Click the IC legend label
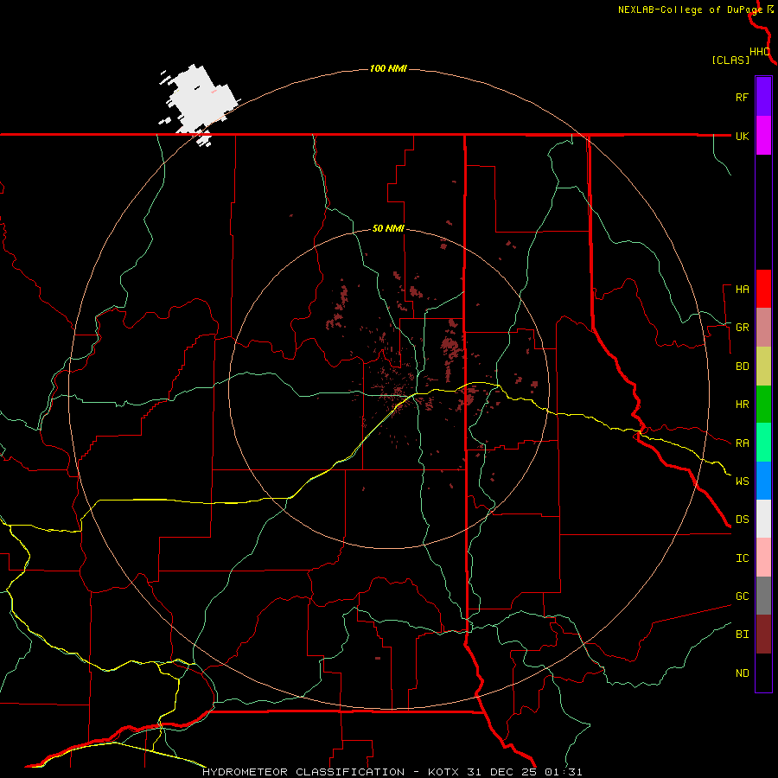Viewport: 778px width, 778px height. coord(742,558)
